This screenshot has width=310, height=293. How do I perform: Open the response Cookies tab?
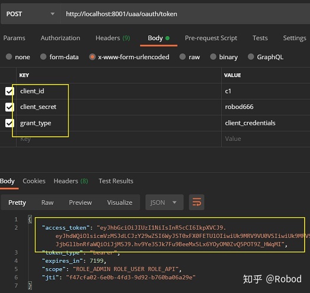point(34,181)
